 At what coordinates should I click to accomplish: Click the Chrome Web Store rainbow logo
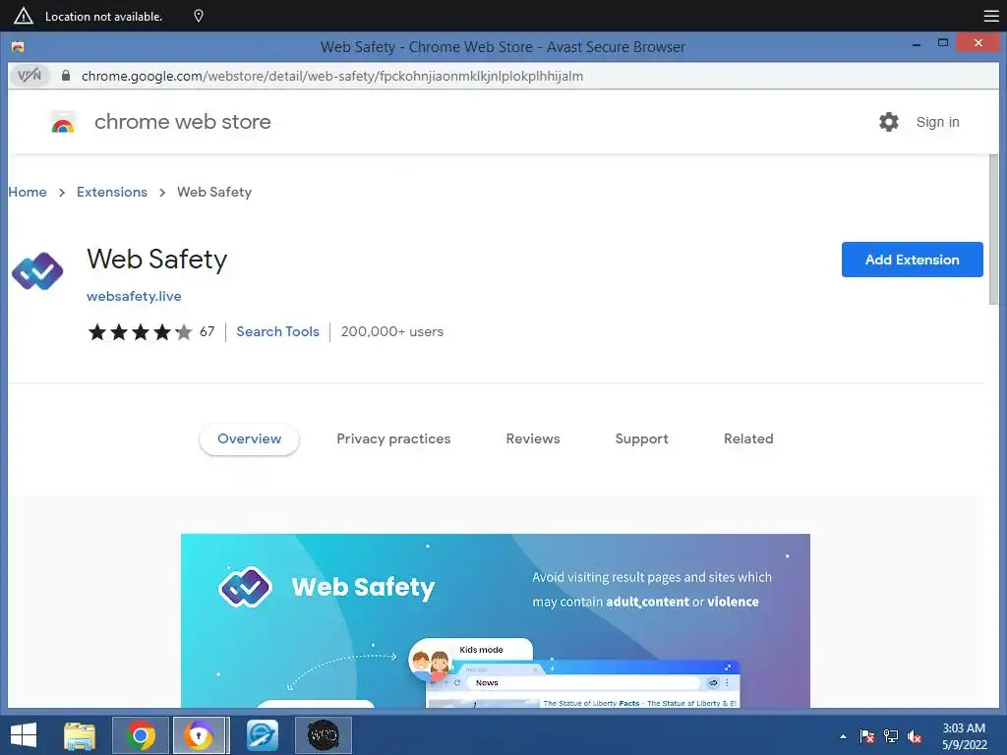[63, 122]
